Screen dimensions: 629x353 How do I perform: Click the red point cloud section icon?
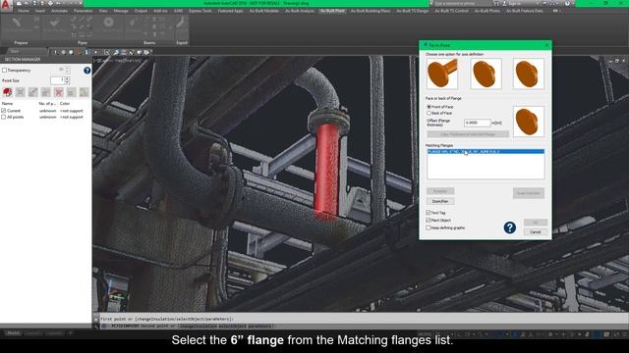[x=7, y=92]
